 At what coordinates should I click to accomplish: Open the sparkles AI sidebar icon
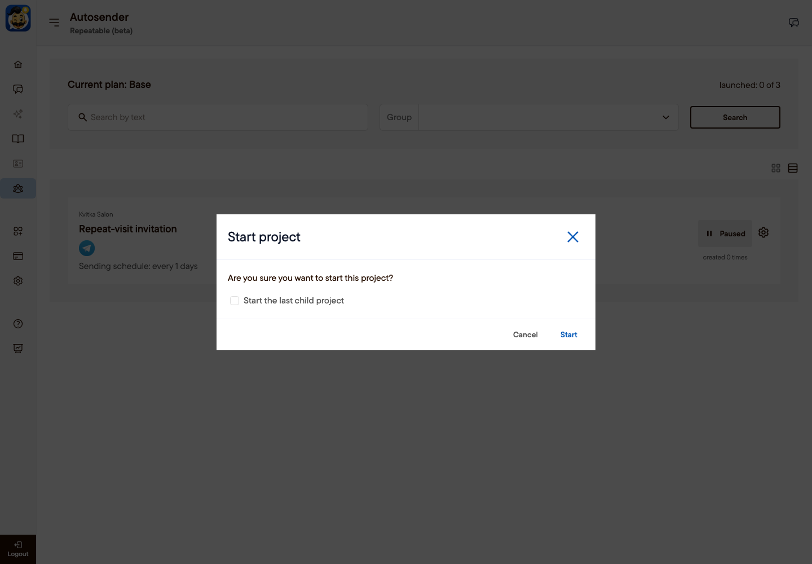tap(18, 114)
